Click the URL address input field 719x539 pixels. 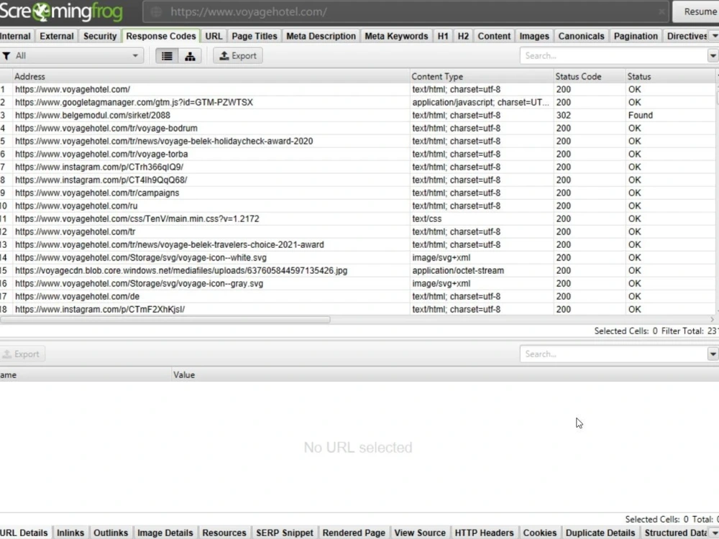pos(406,12)
